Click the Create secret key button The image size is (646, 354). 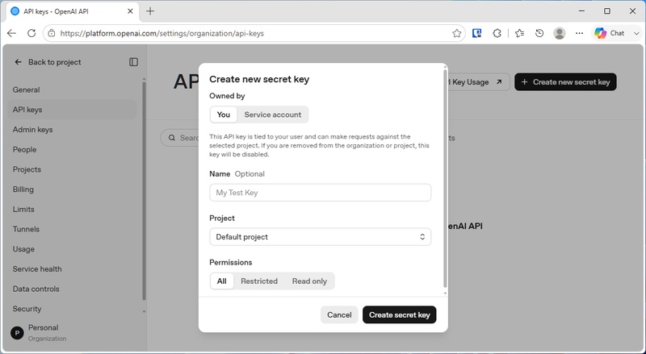pyautogui.click(x=399, y=315)
